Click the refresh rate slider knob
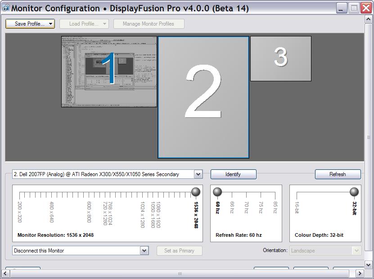This screenshot has width=374, height=279. (217, 192)
